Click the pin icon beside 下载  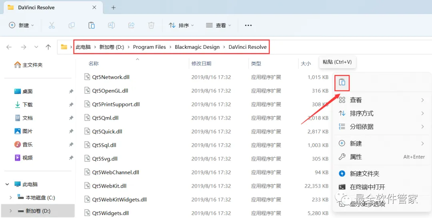[71, 104]
